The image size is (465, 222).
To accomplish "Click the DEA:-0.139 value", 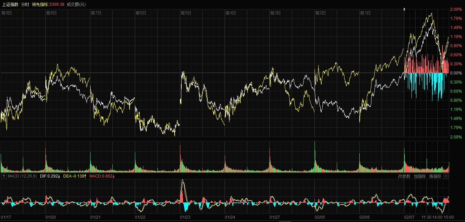I will tap(75, 176).
